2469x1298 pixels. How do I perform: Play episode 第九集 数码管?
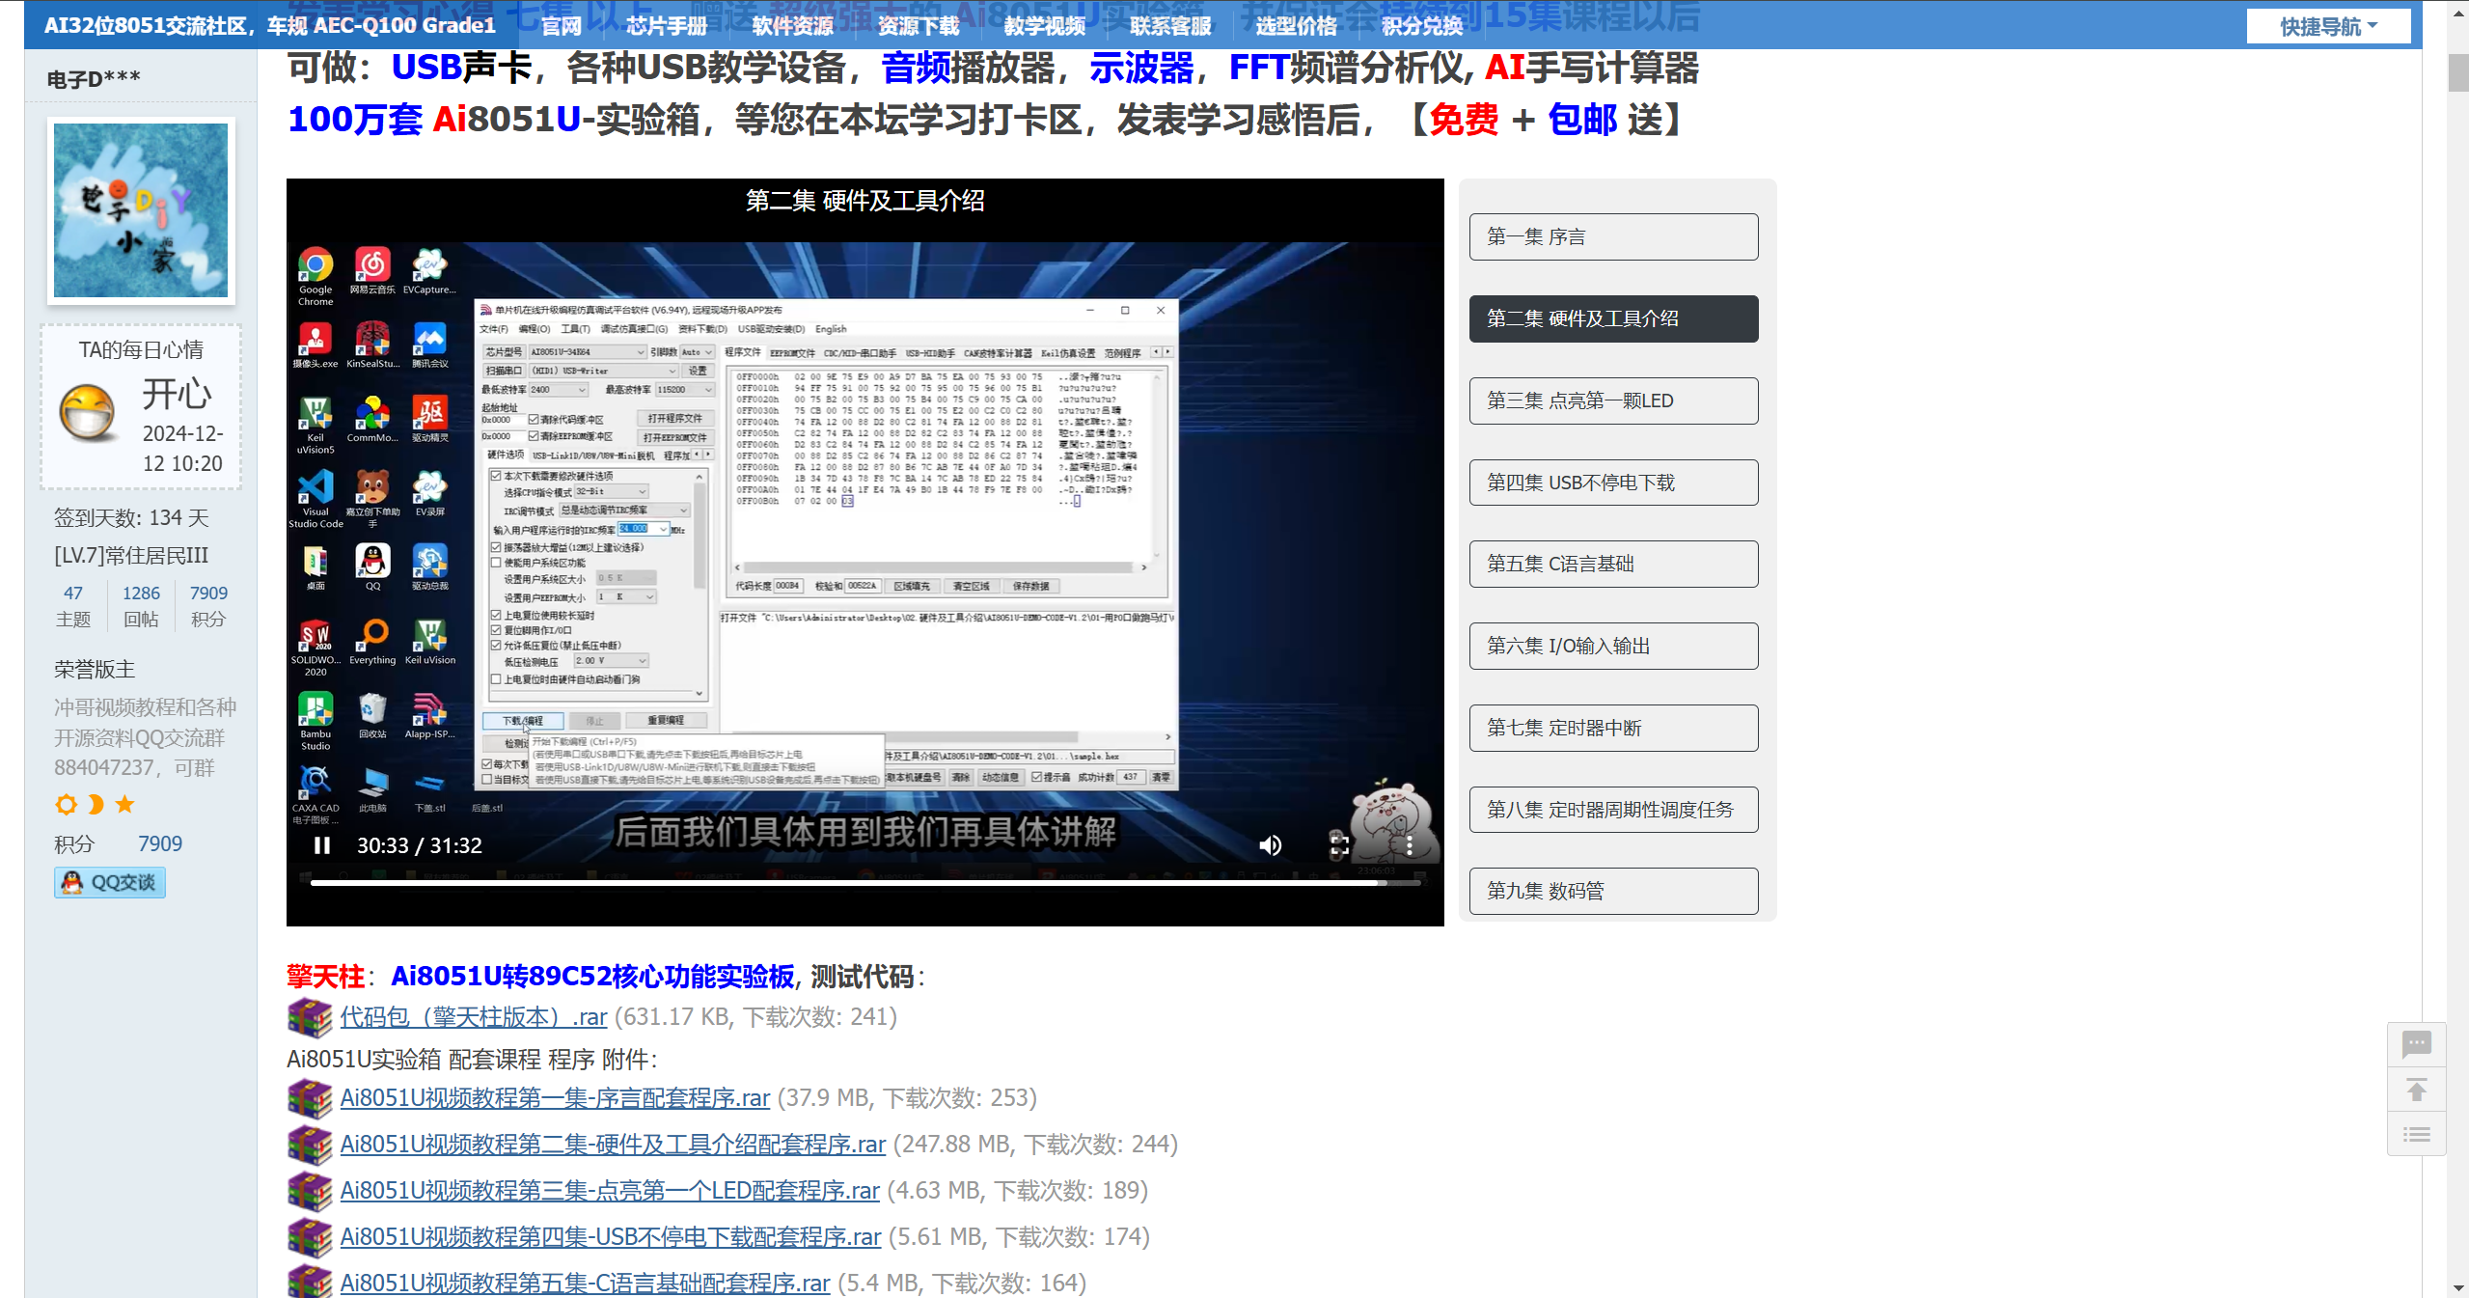point(1613,891)
